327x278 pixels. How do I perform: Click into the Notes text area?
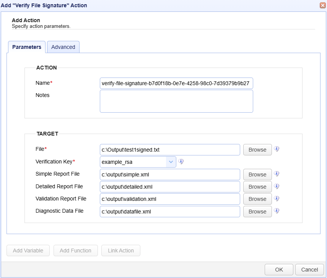click(x=176, y=101)
